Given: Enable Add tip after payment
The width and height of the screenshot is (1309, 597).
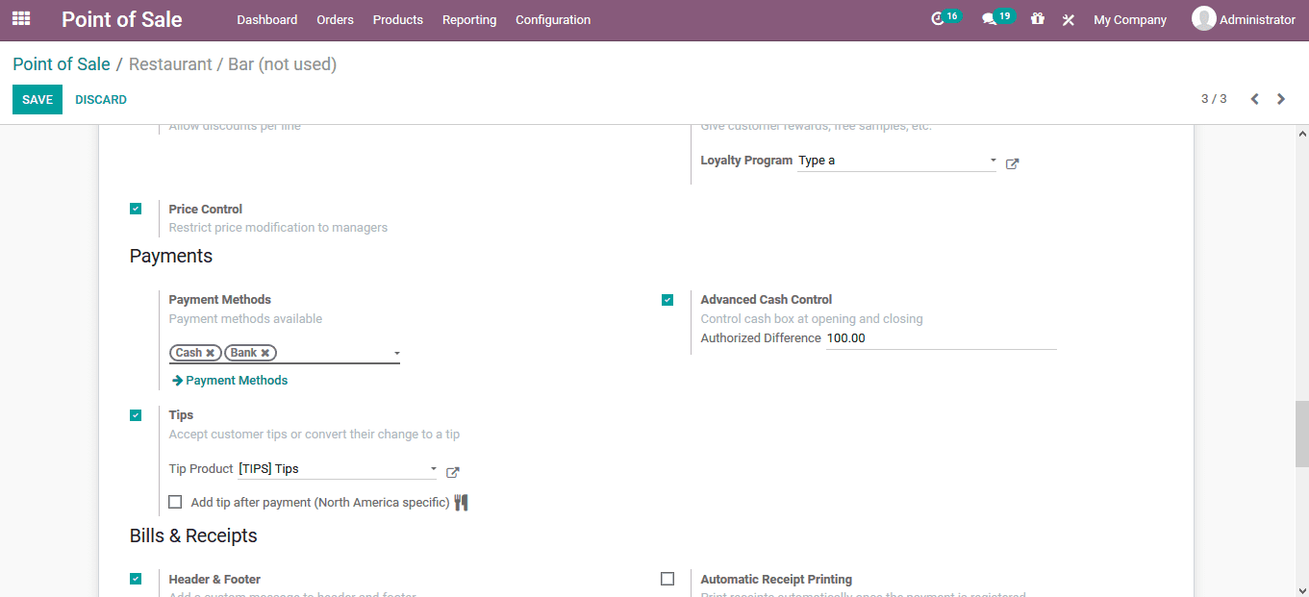Looking at the screenshot, I should pos(174,501).
